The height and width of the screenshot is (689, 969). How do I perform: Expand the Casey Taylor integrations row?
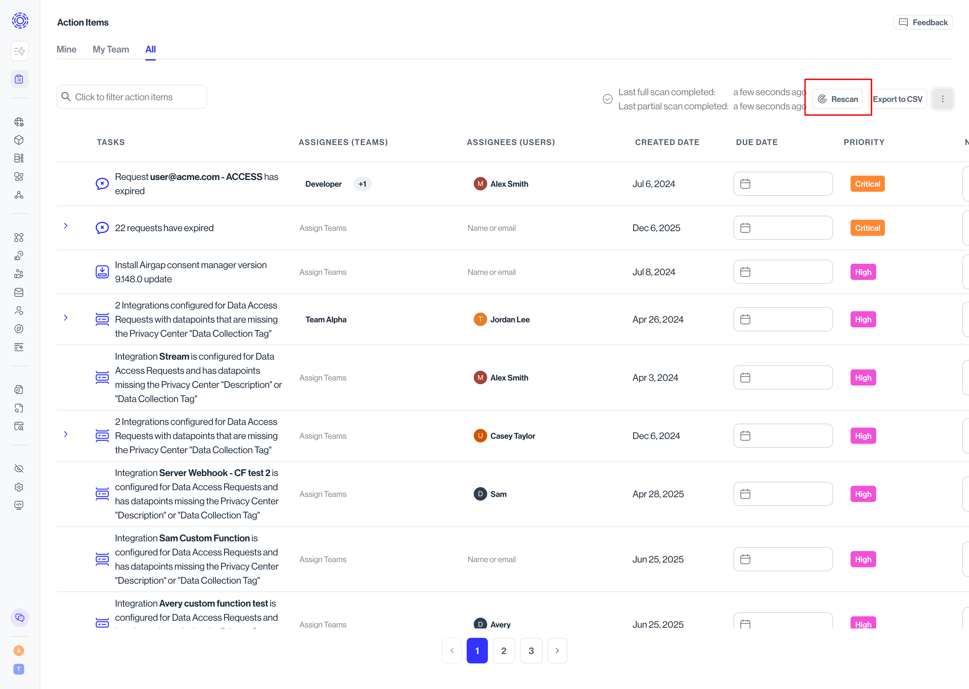pos(66,434)
